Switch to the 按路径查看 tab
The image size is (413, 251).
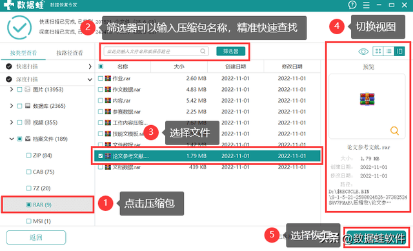pyautogui.click(x=70, y=53)
